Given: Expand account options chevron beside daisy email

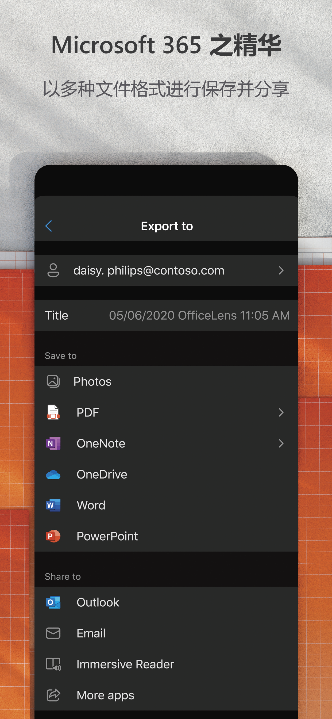Looking at the screenshot, I should point(281,270).
